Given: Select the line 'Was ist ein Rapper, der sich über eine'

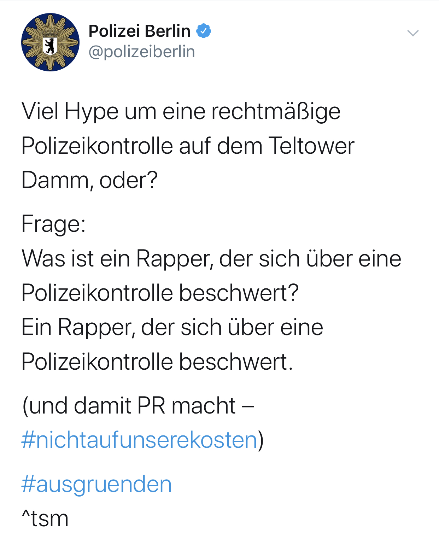Looking at the screenshot, I should (211, 258).
